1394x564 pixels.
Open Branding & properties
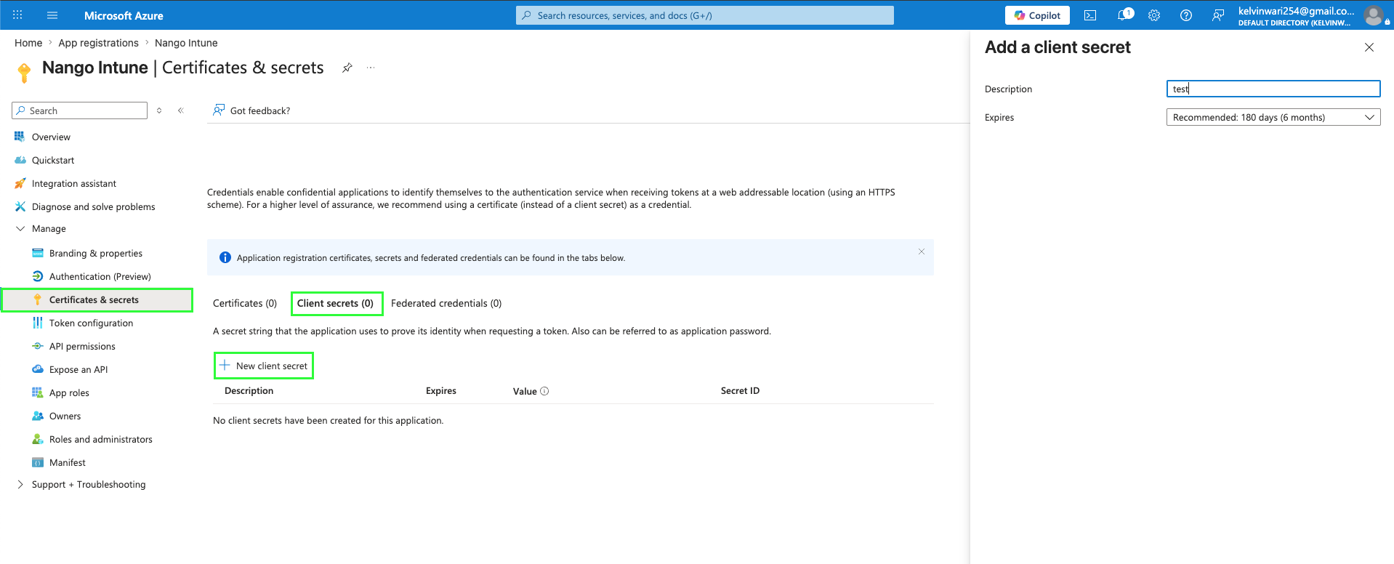(x=96, y=253)
